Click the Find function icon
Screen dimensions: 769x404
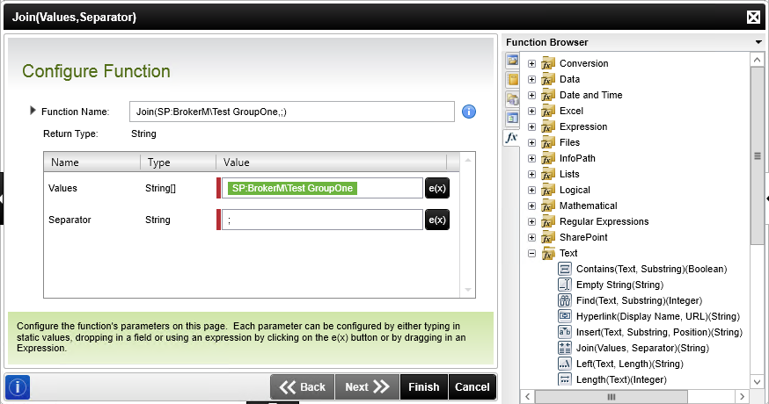(565, 300)
